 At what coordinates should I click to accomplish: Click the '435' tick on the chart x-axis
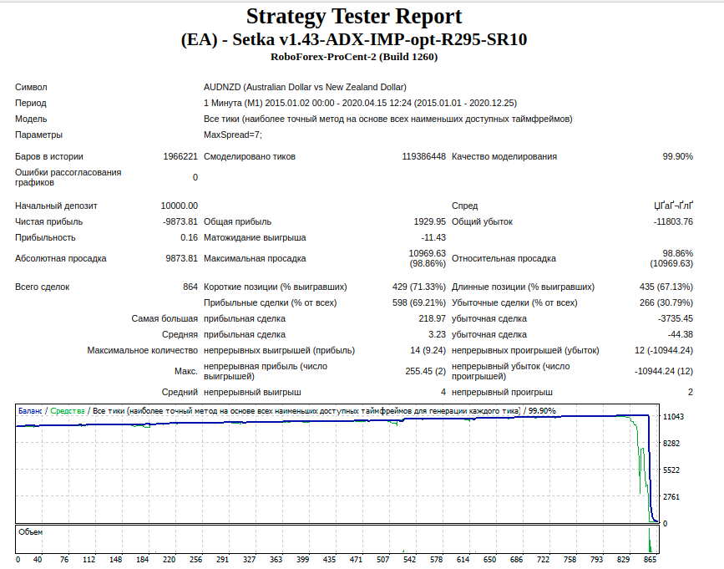tap(329, 560)
